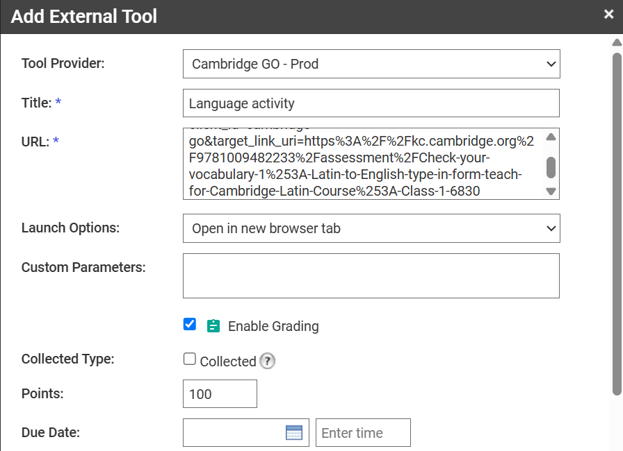Open the Due Date calendar picker icon
The image size is (623, 451).
pyautogui.click(x=294, y=433)
